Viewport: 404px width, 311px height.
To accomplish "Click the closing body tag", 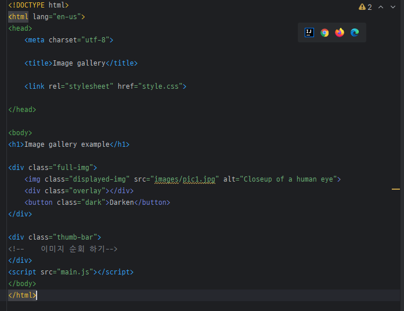I will pos(22,284).
